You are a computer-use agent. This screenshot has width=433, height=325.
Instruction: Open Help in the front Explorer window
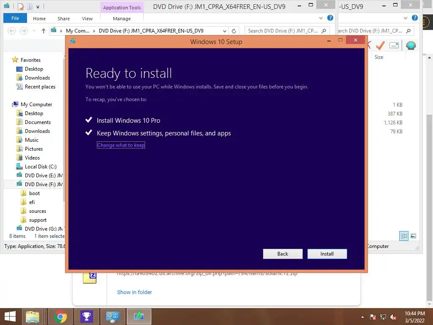click(x=330, y=18)
